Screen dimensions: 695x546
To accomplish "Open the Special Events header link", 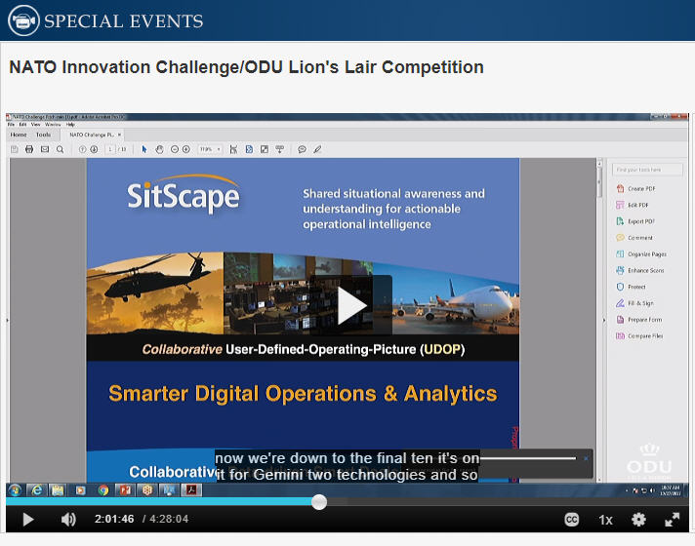I will click(x=123, y=21).
